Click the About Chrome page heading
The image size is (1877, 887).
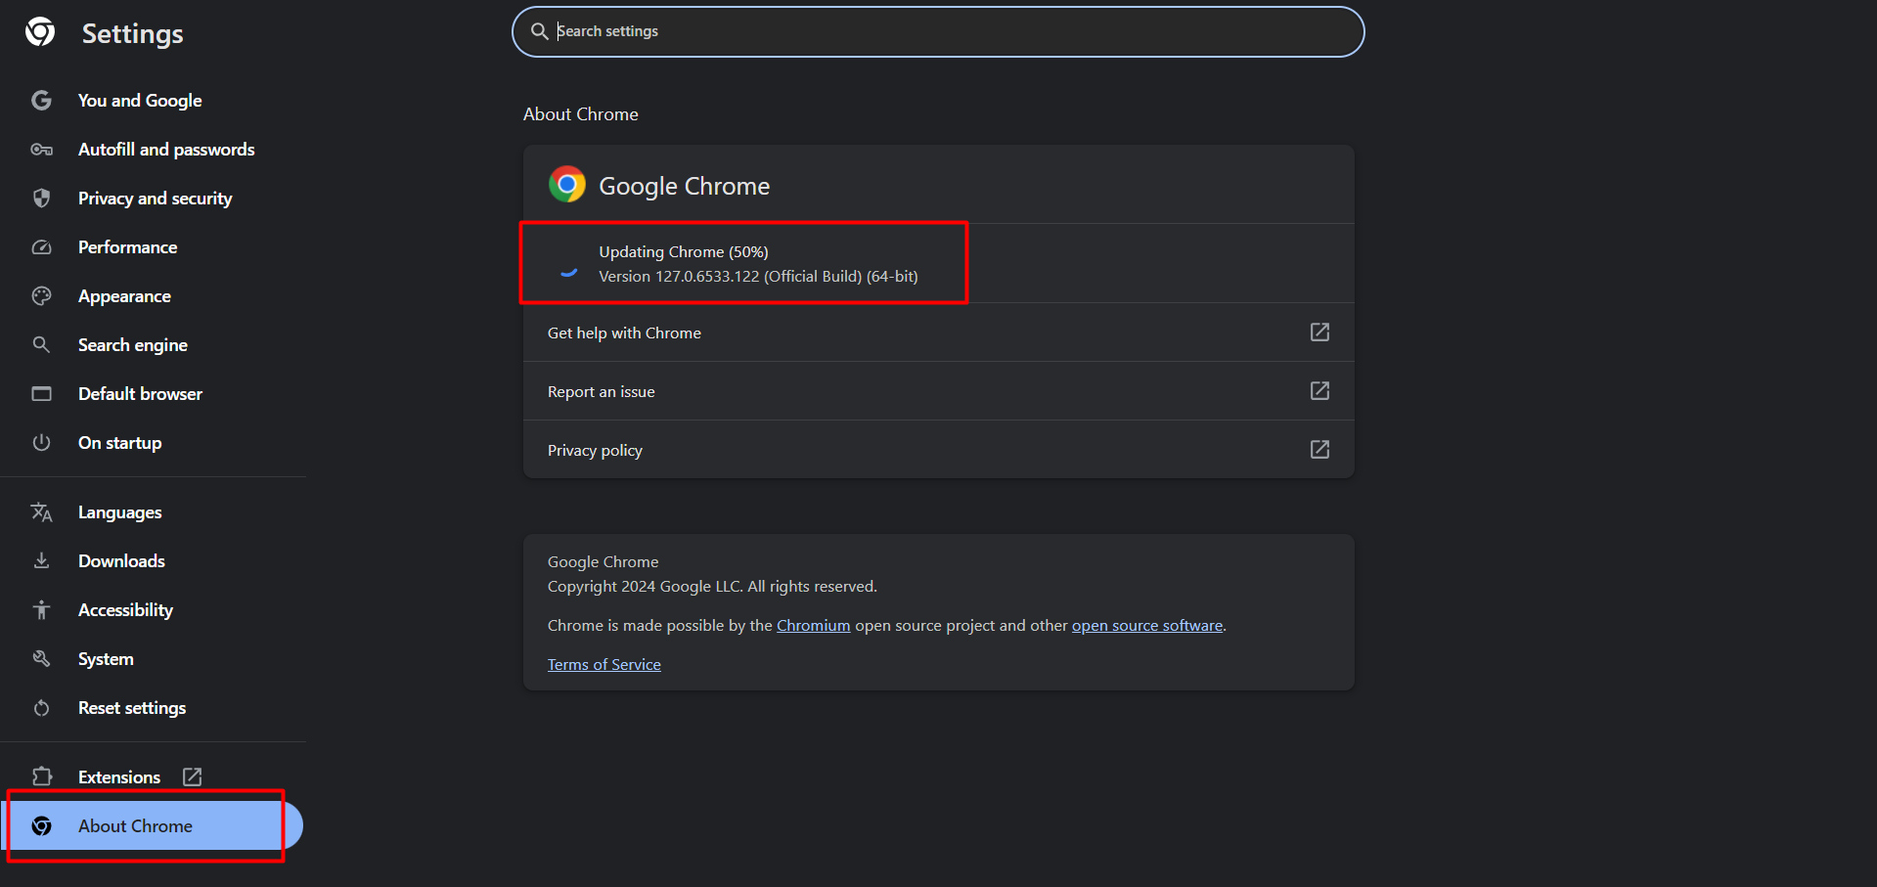coord(581,114)
